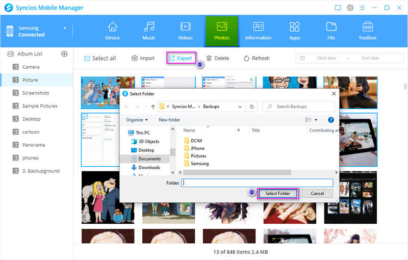Set the Start date field
The height and width of the screenshot is (260, 408).
[326, 58]
